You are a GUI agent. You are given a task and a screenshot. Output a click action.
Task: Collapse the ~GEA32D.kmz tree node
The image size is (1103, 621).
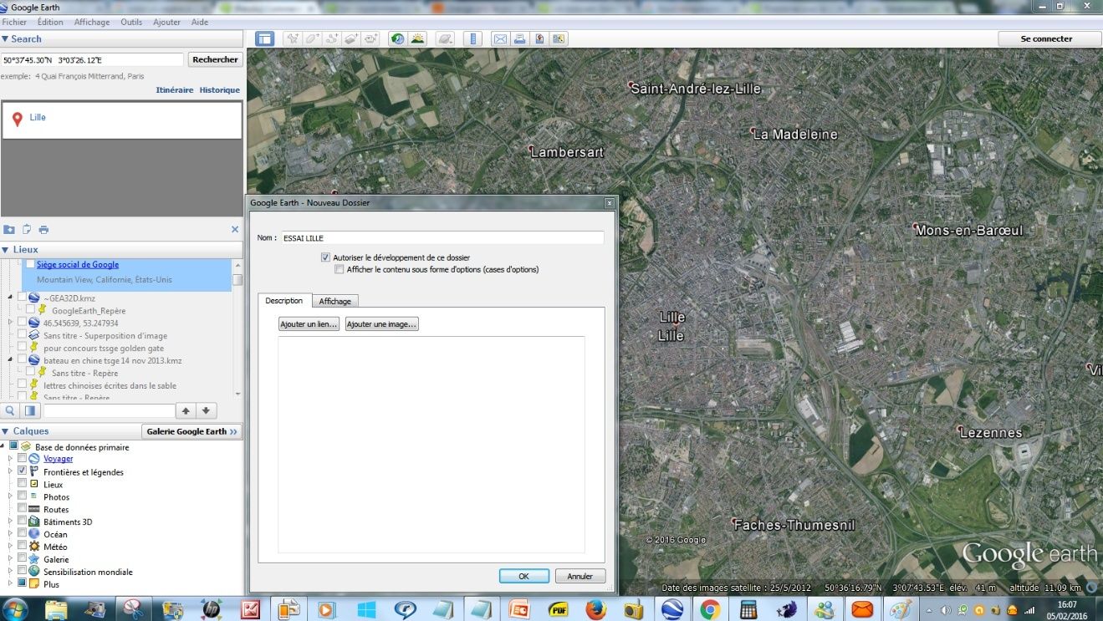[x=11, y=298]
